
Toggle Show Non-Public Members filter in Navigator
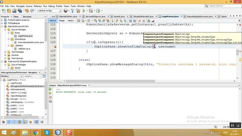coord(19,122)
